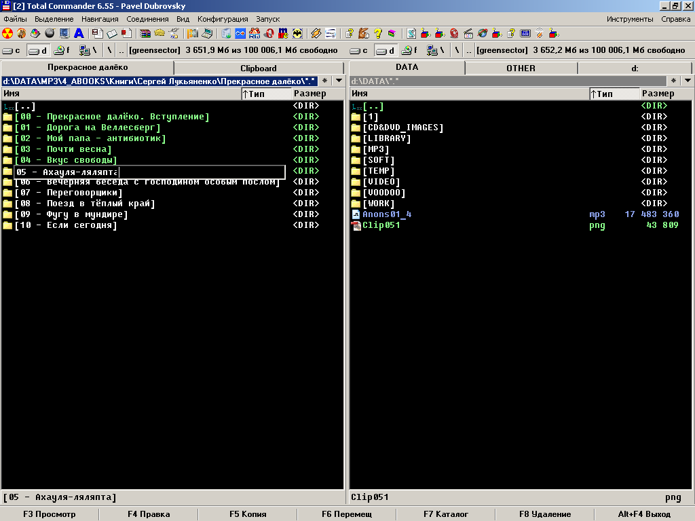Switch left panel to drive c
Image resolution: width=695 pixels, height=521 pixels.
coord(12,50)
